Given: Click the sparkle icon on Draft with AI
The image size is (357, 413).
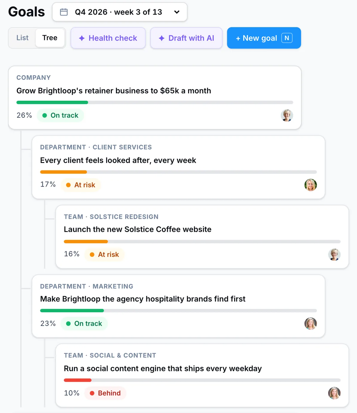Looking at the screenshot, I should point(162,38).
